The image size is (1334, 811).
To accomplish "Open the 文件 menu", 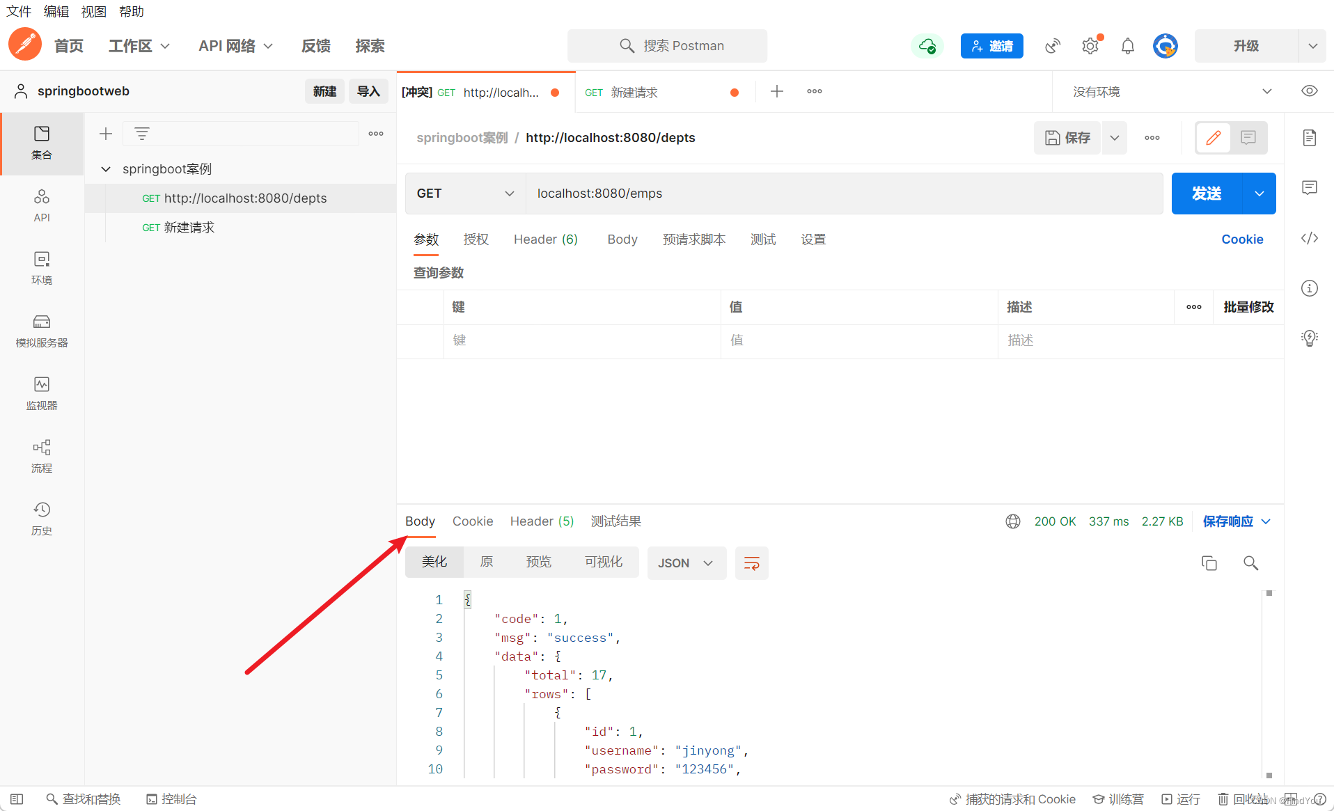I will (19, 11).
